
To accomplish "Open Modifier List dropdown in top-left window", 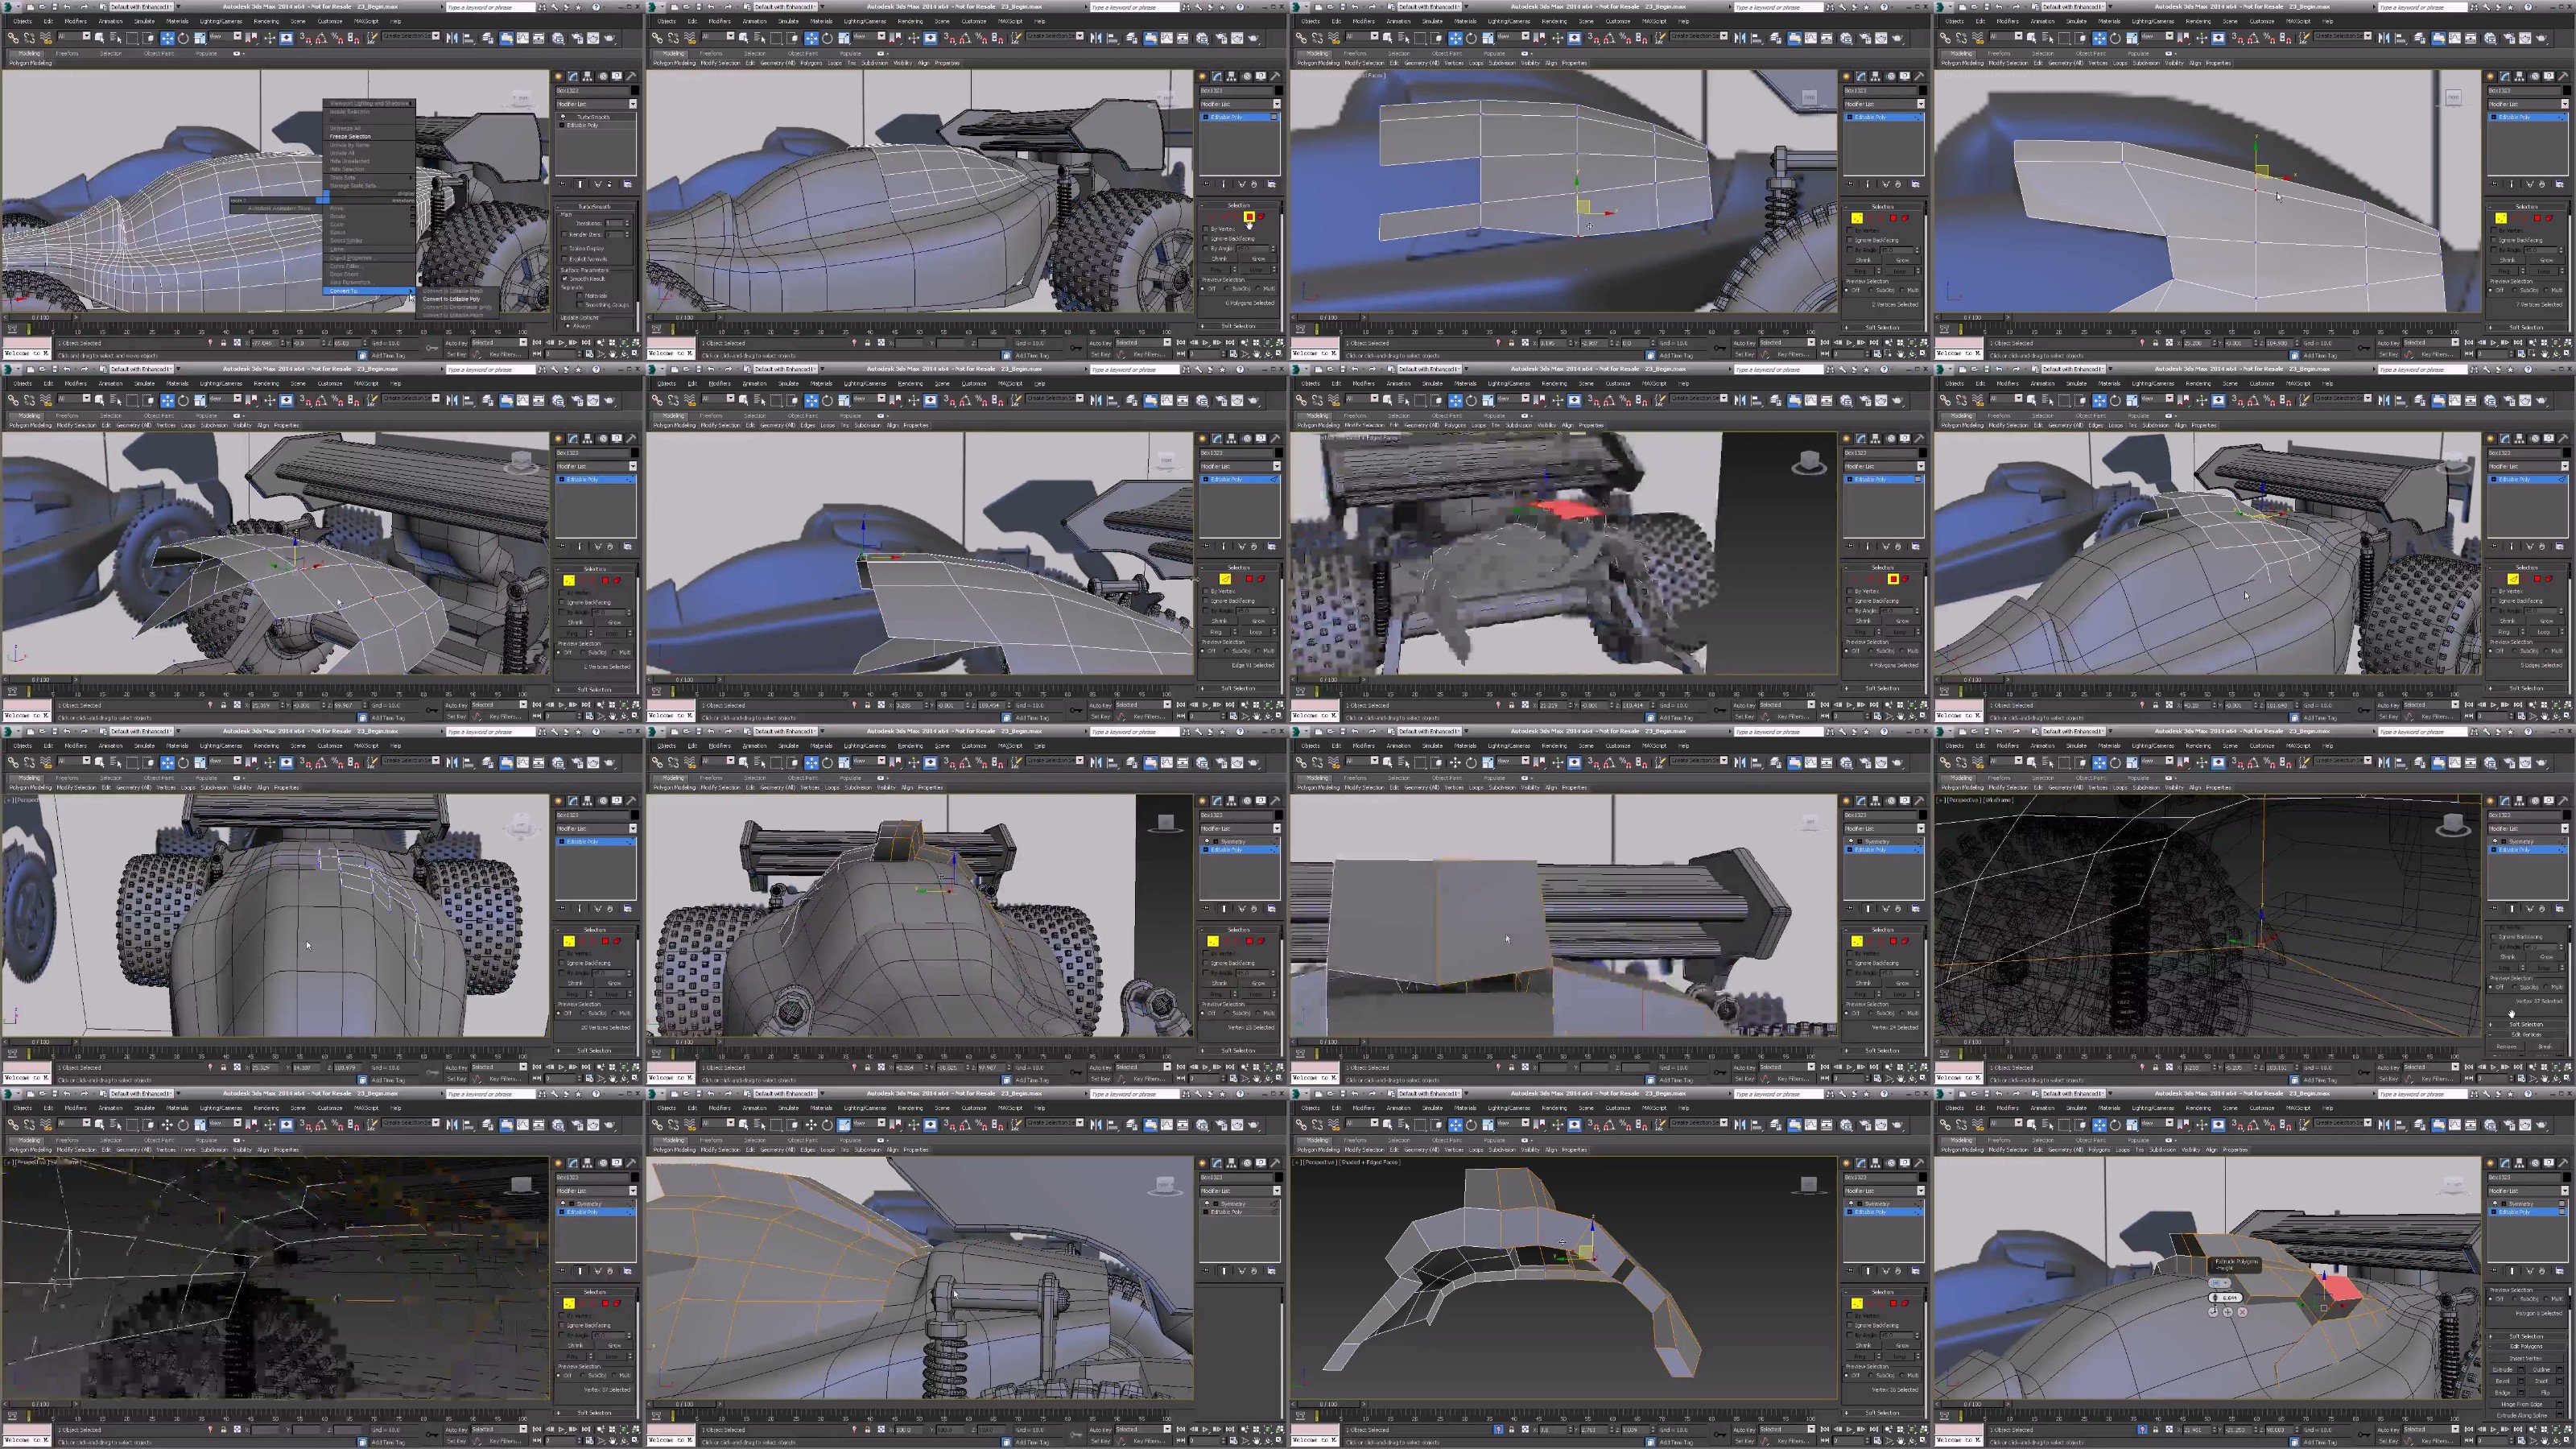I will tap(634, 104).
